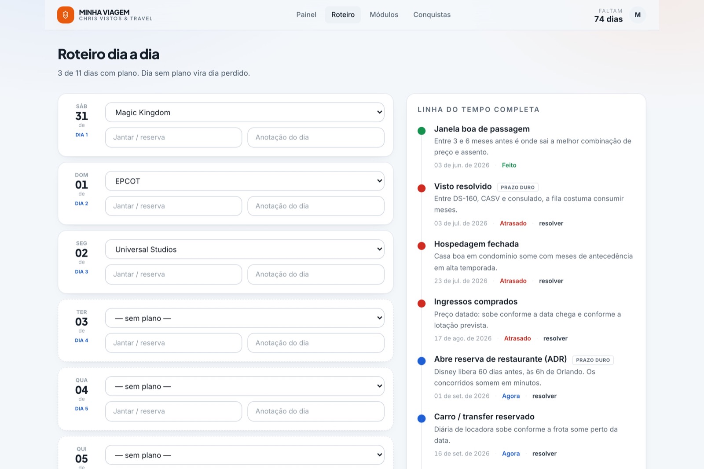Click Anotação do dia field for Dia 2
Image resolution: width=704 pixels, height=469 pixels.
(x=316, y=206)
